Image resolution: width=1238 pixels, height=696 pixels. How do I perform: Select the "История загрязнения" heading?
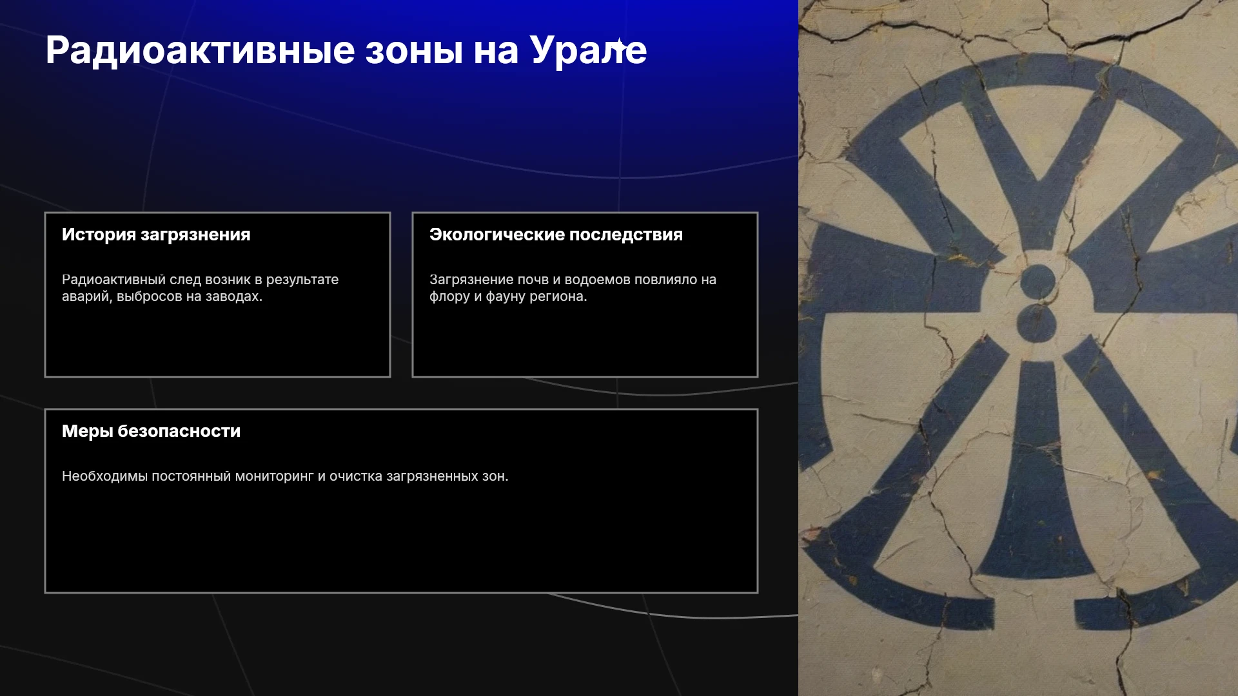156,235
